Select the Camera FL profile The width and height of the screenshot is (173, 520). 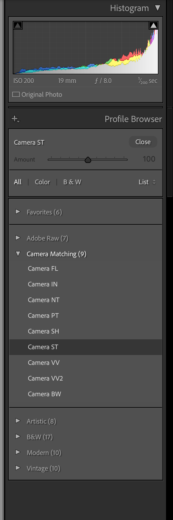tap(43, 268)
